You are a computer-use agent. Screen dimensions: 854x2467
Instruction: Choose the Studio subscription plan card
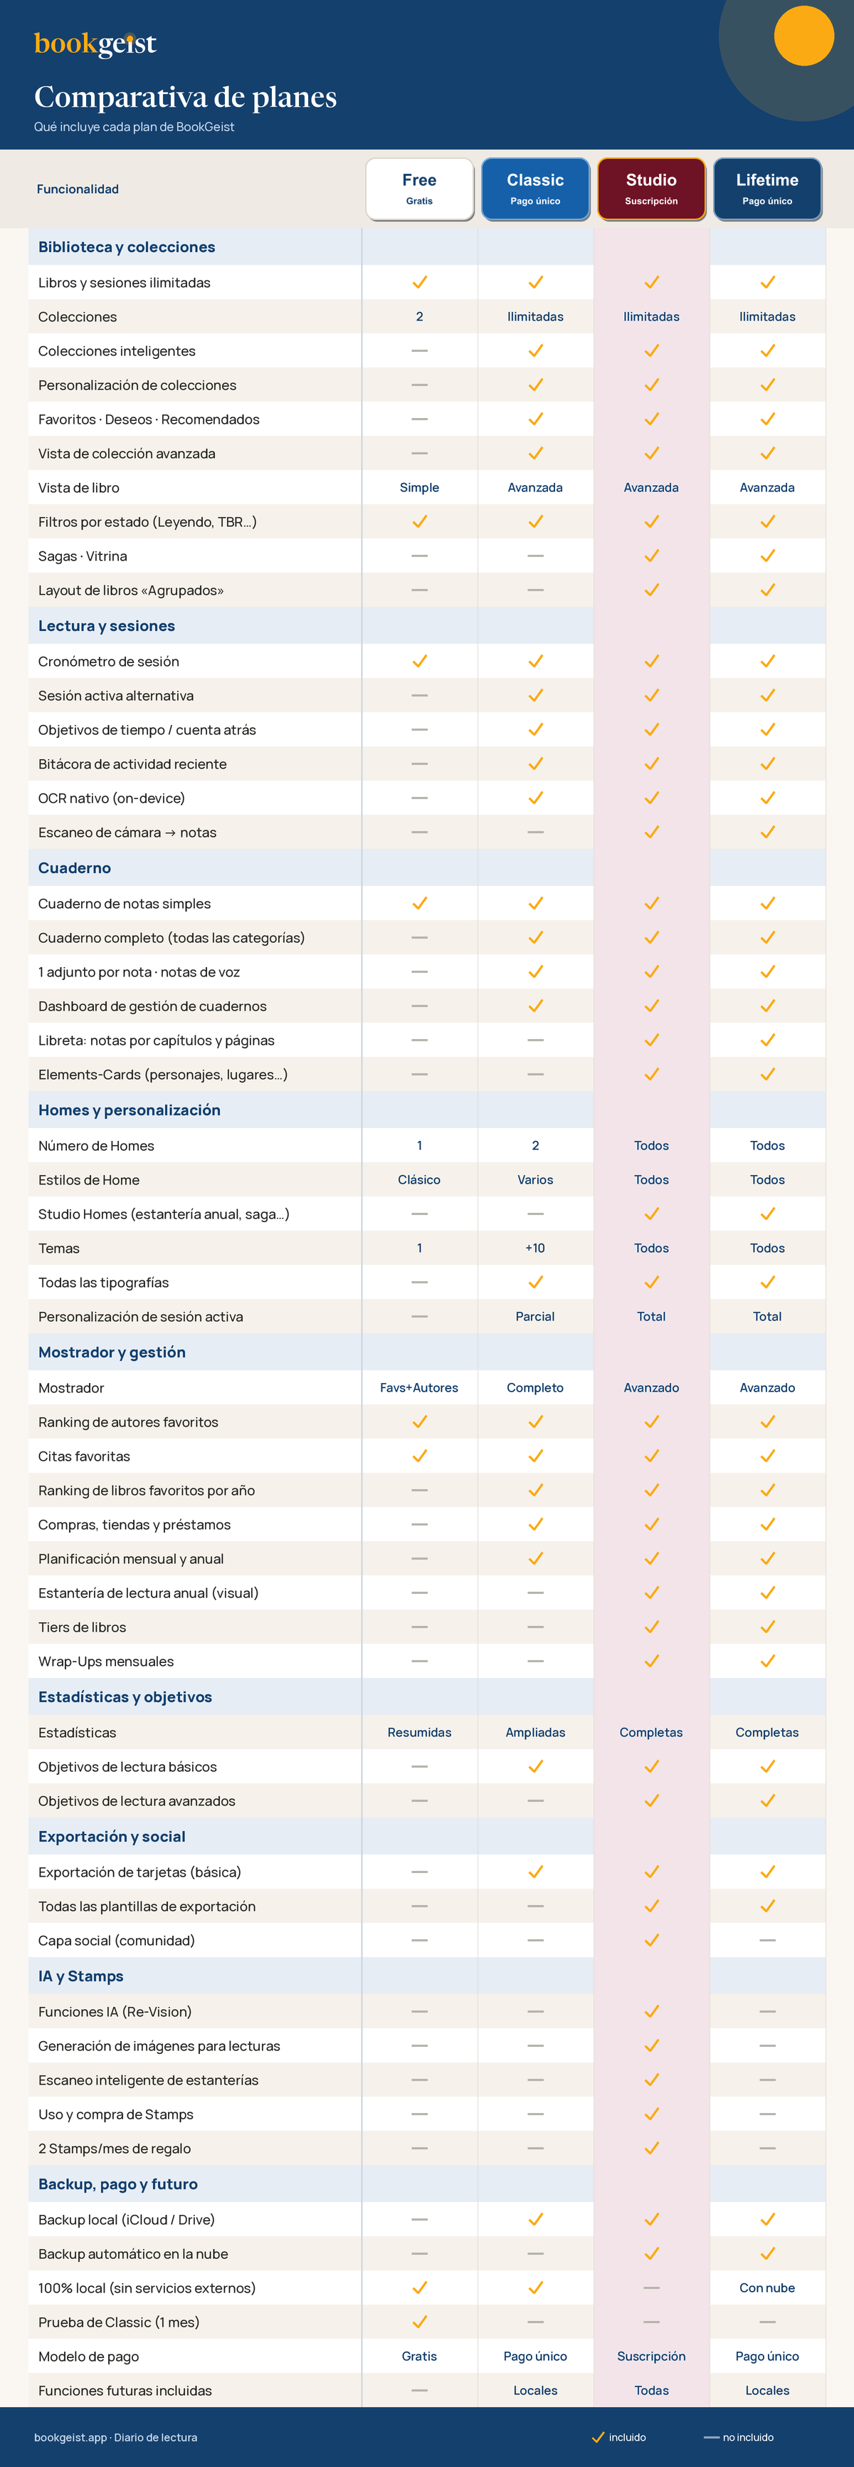(651, 189)
